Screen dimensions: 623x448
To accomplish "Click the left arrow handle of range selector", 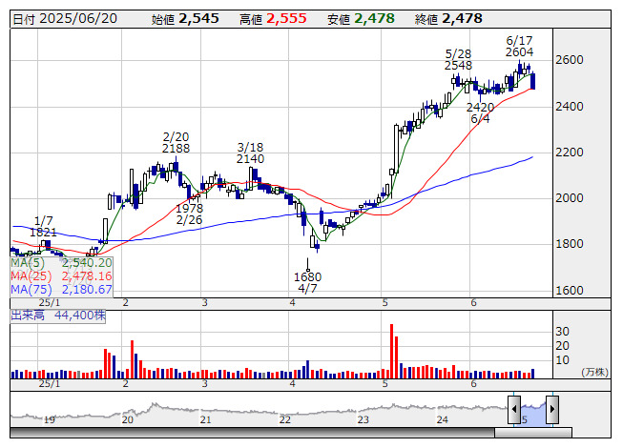I will pos(514,409).
